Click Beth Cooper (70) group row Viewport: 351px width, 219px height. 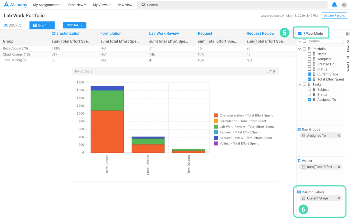coord(148,48)
